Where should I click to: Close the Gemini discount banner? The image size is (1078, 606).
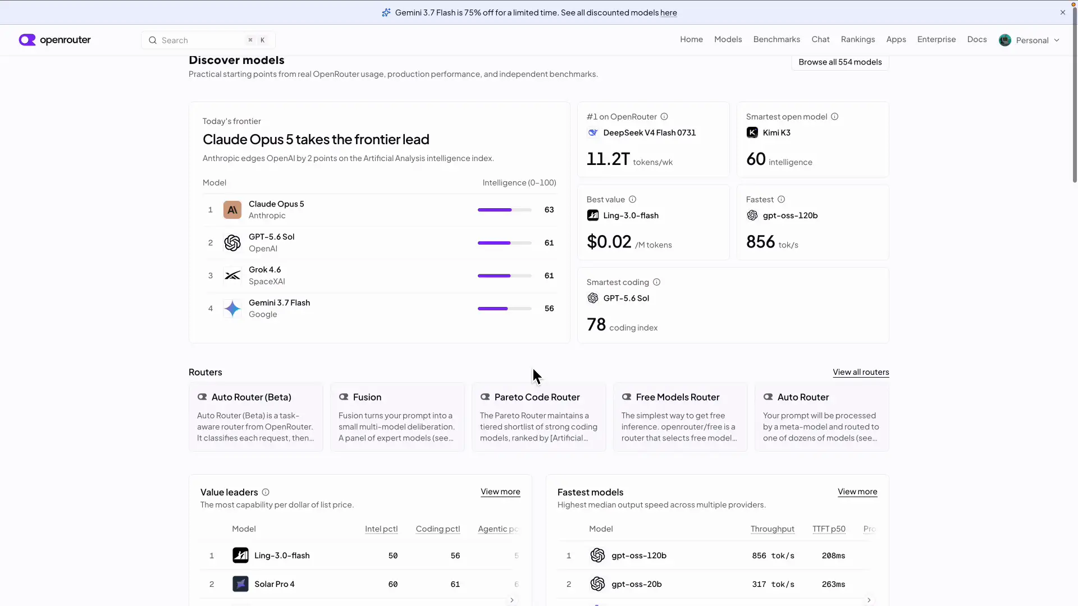pos(1063,12)
